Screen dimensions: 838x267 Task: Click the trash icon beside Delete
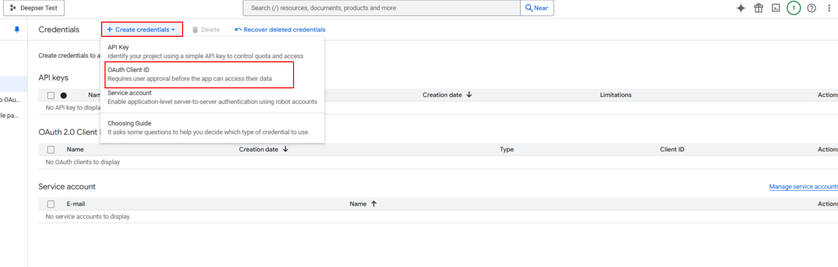pyautogui.click(x=195, y=30)
